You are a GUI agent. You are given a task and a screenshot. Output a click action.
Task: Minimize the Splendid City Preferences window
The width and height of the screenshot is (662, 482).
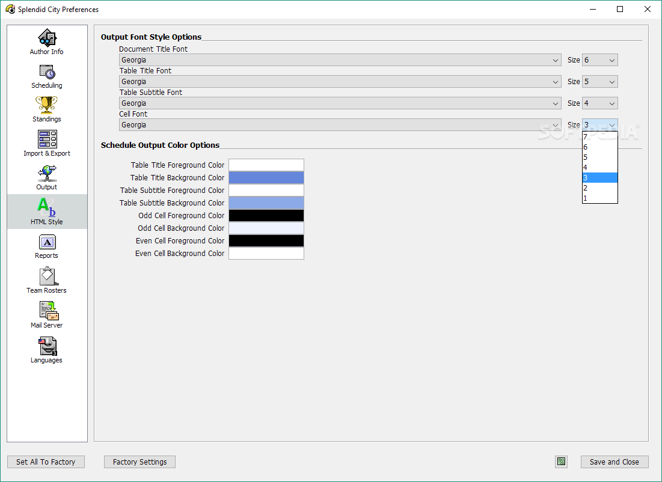point(593,9)
